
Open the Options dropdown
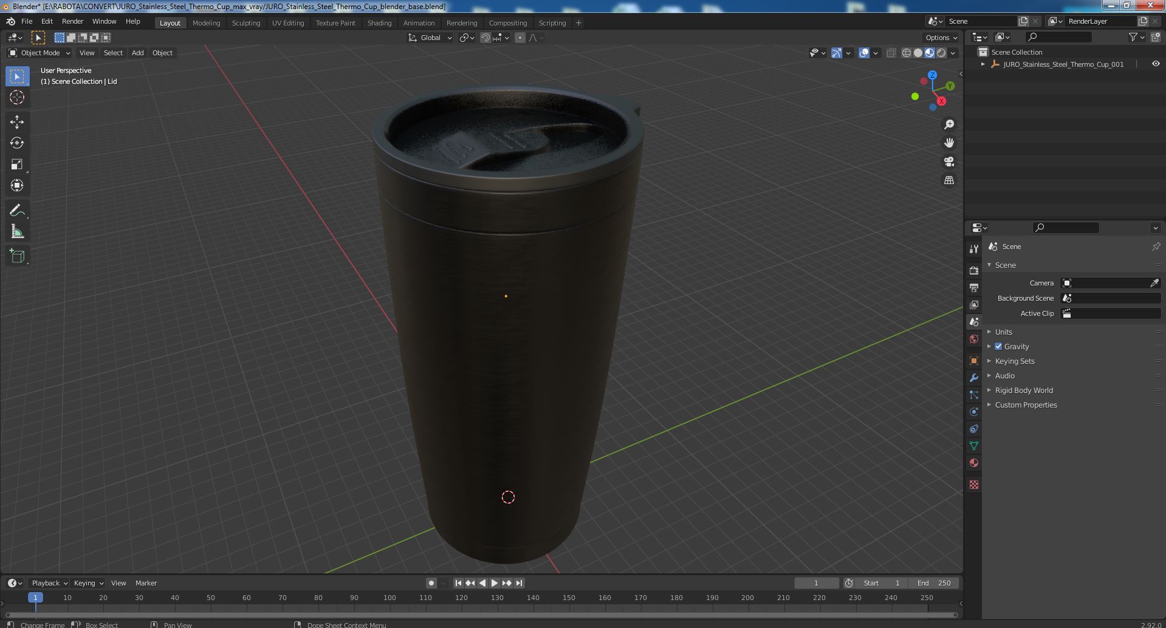pyautogui.click(x=941, y=38)
